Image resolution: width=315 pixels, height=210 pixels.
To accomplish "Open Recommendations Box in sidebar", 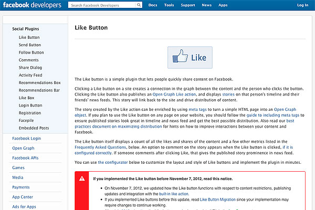I will click(x=39, y=83).
